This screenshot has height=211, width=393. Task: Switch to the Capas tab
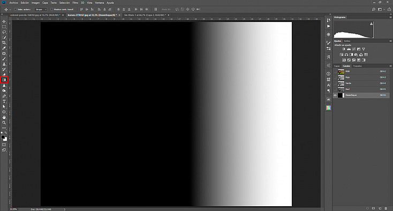coord(337,66)
